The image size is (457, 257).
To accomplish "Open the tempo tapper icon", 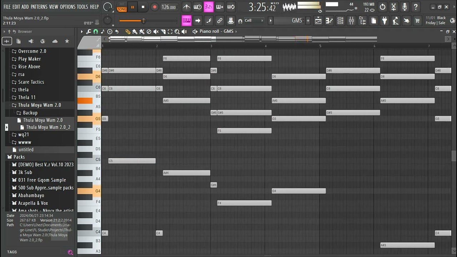I will point(395,21).
